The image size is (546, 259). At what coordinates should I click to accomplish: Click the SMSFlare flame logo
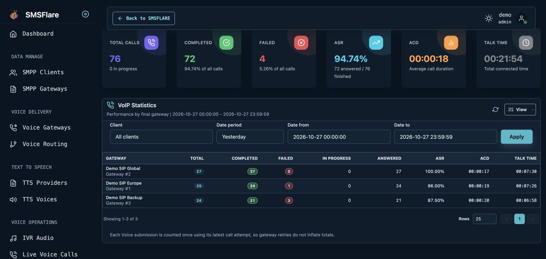[x=14, y=15]
